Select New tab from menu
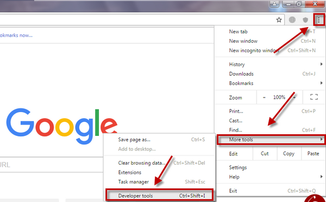This screenshot has height=202, width=326. 271,31
